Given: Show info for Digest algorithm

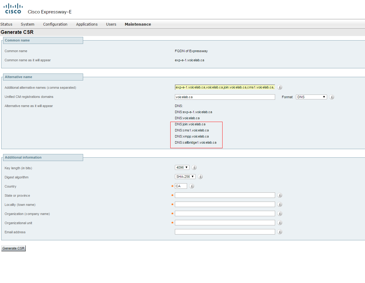Looking at the screenshot, I should (200, 177).
